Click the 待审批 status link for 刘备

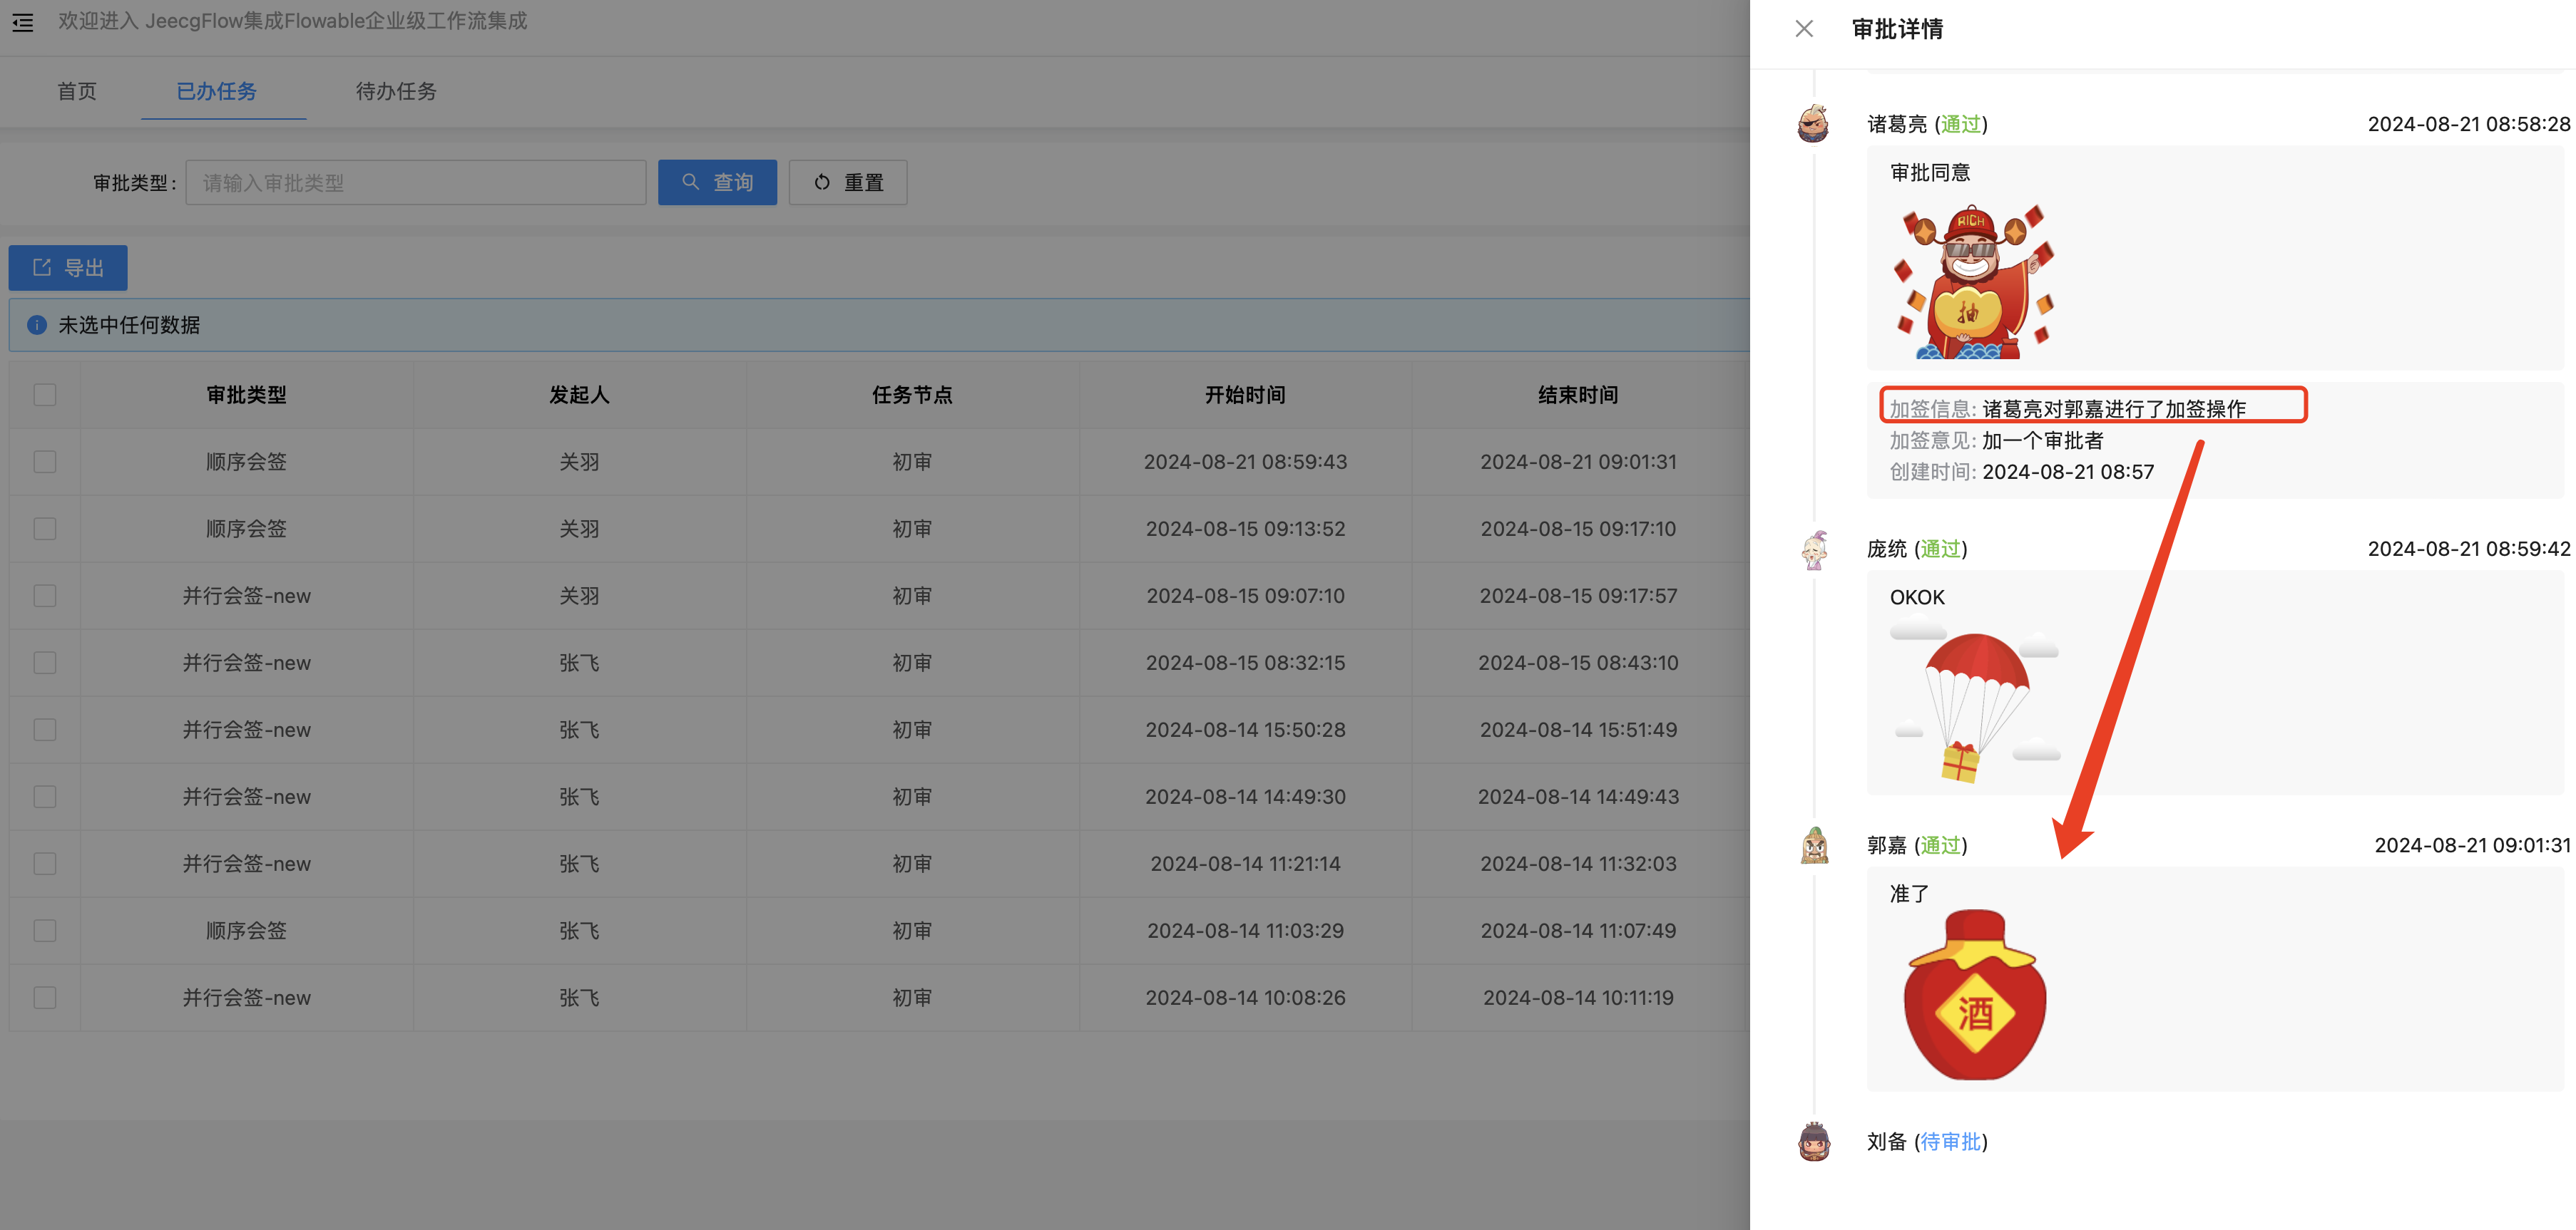tap(1950, 1141)
